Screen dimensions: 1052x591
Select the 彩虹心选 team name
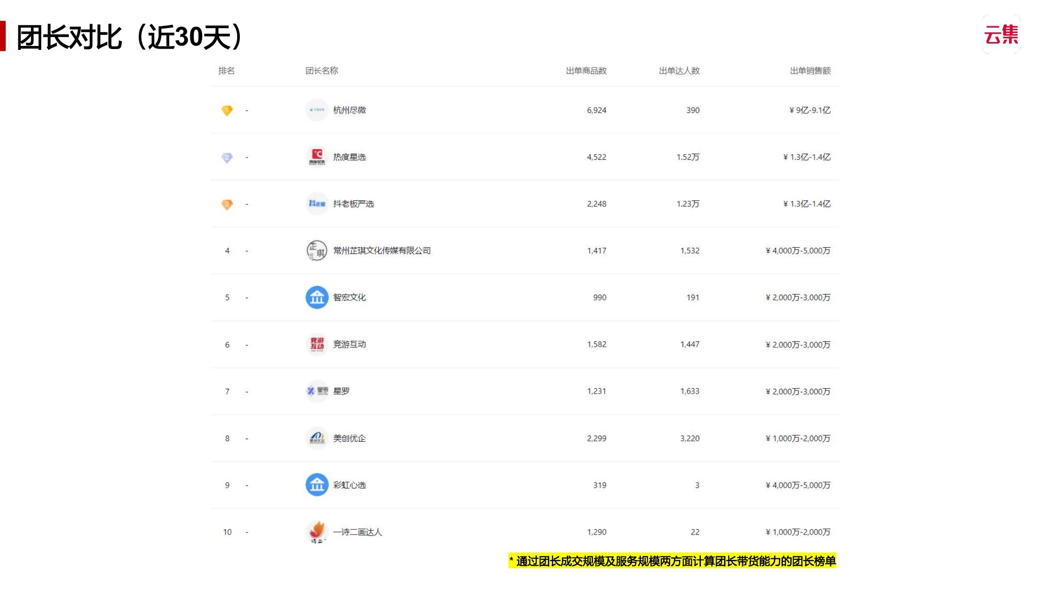[x=349, y=485]
